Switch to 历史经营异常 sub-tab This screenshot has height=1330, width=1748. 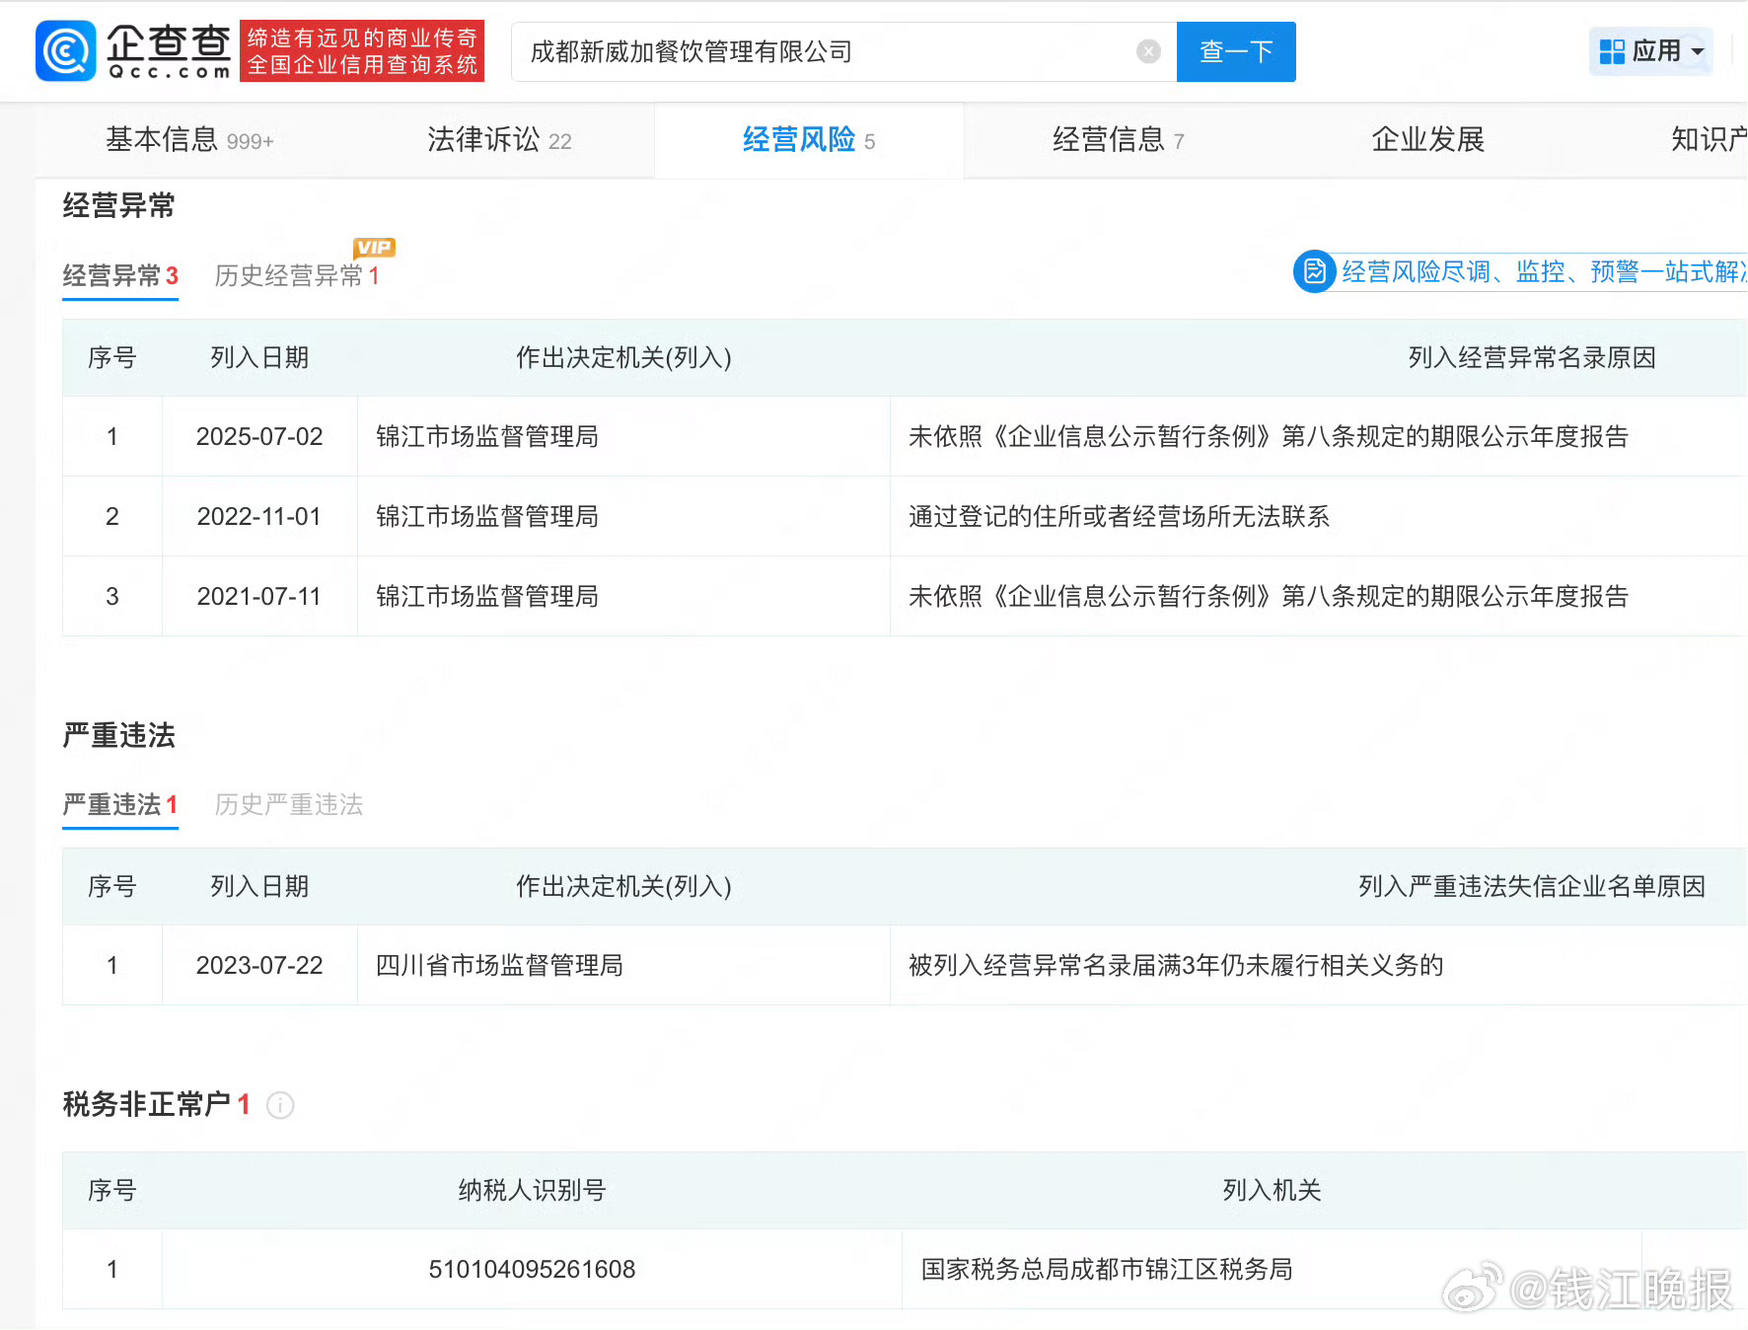(297, 275)
